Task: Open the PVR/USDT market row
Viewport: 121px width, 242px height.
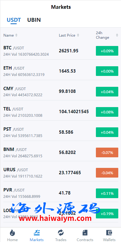Action: click(x=60, y=193)
